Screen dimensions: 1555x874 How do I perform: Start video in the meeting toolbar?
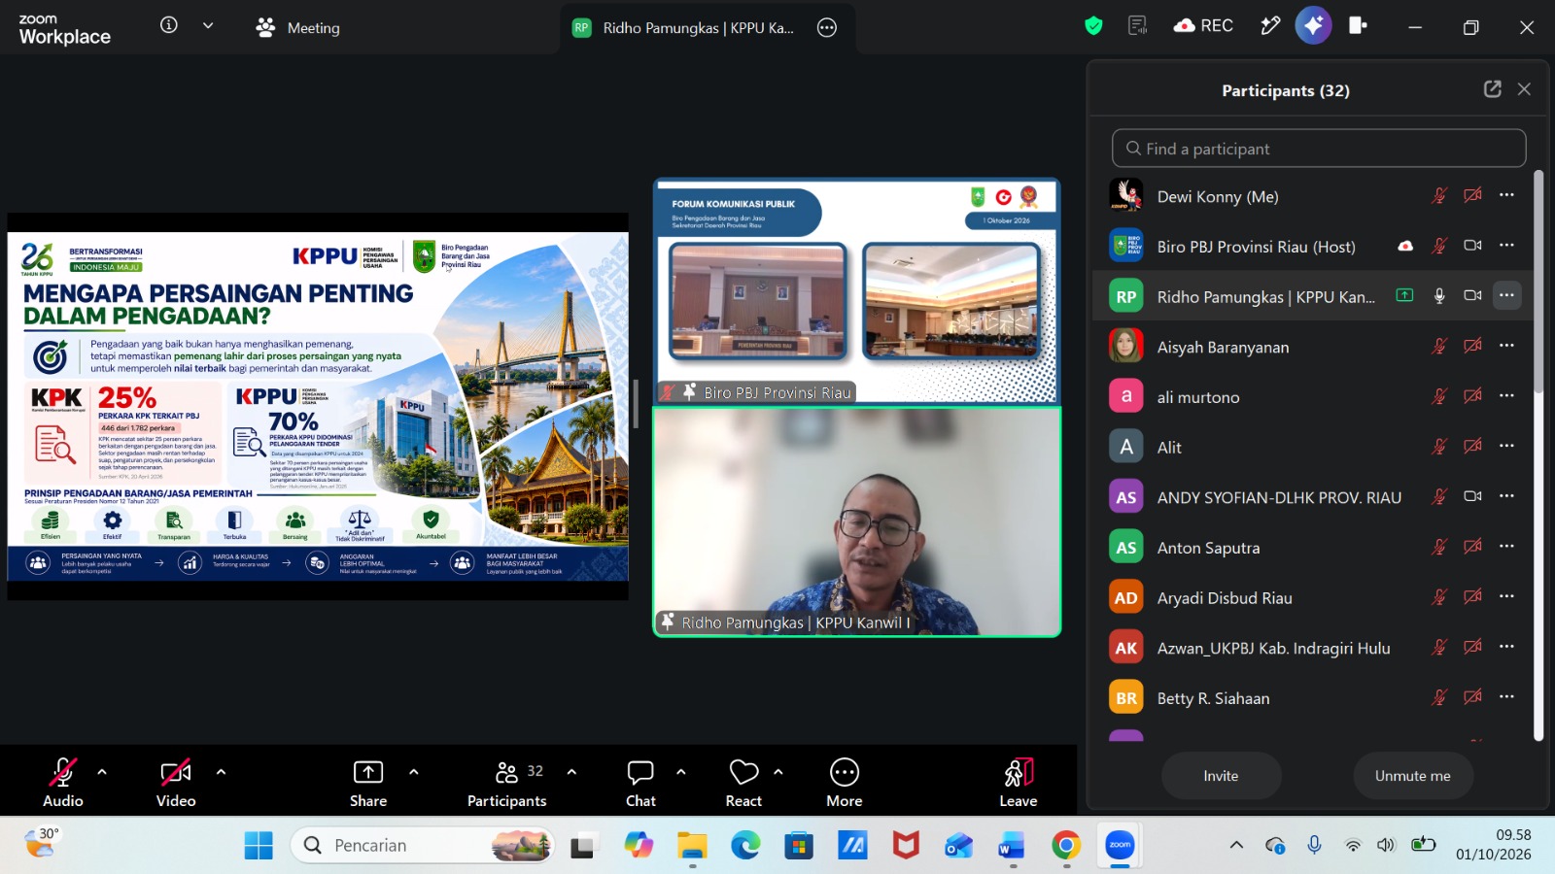[x=176, y=783]
